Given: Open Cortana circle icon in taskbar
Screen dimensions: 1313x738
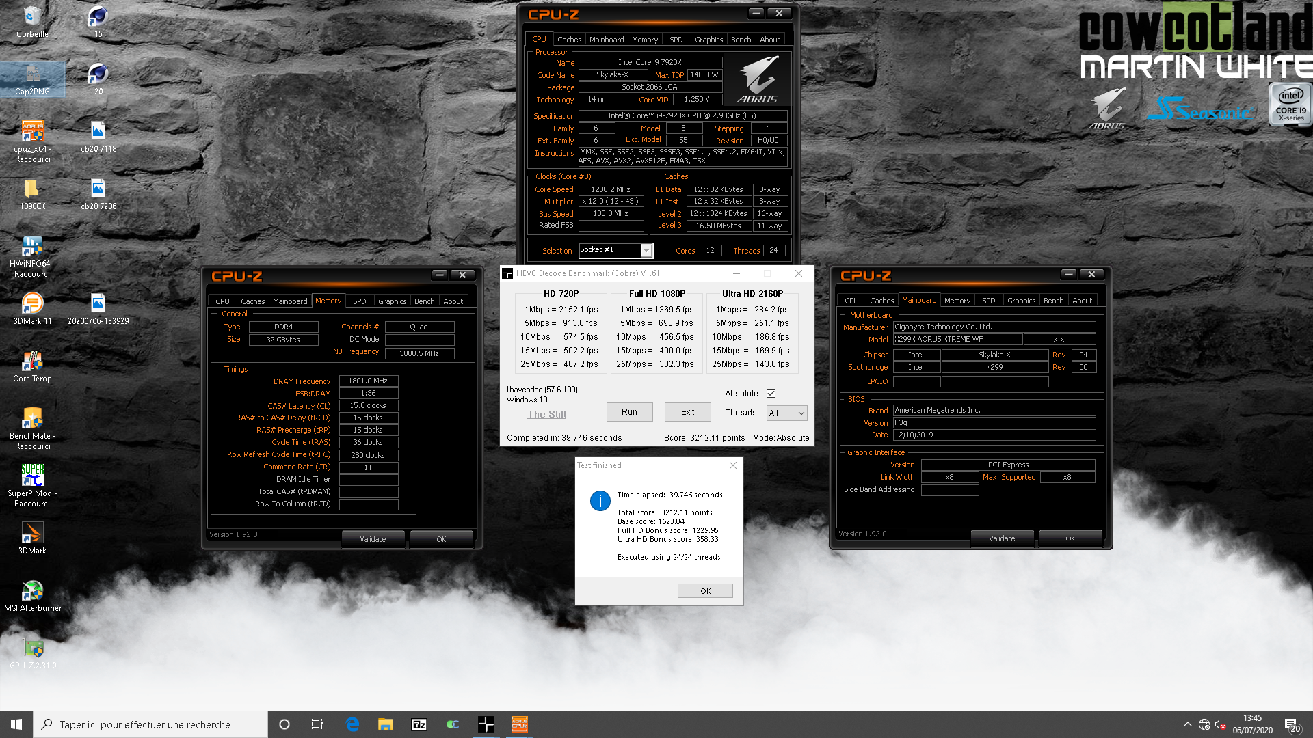Looking at the screenshot, I should coord(284,724).
